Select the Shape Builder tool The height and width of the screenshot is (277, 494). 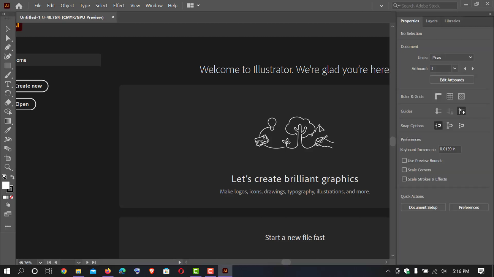click(8, 112)
